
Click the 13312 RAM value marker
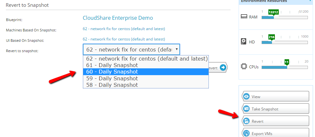tap(274, 12)
